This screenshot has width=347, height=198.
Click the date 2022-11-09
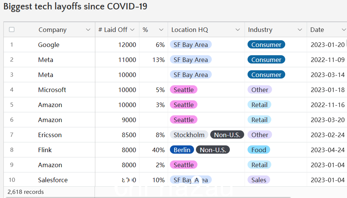point(327,60)
